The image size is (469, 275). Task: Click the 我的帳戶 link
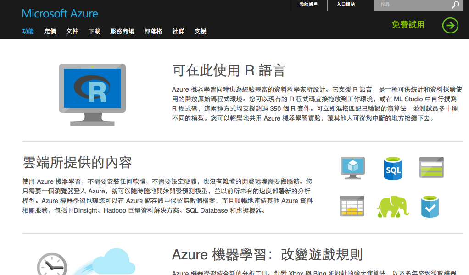[308, 5]
